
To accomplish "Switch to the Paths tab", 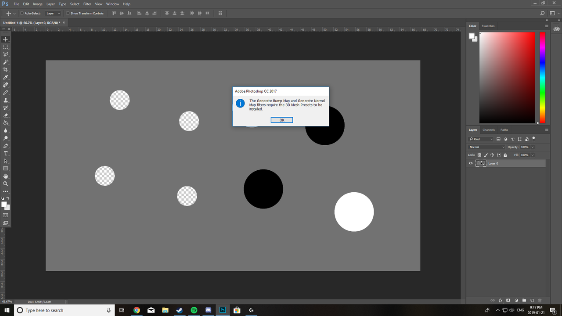I will [504, 130].
